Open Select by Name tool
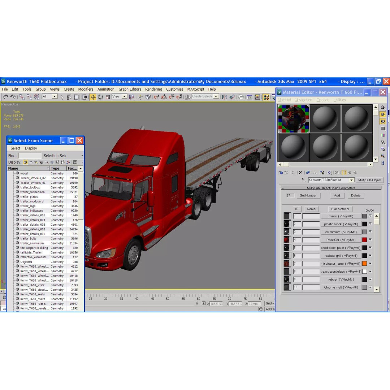The width and height of the screenshot is (390, 390). (x=69, y=97)
